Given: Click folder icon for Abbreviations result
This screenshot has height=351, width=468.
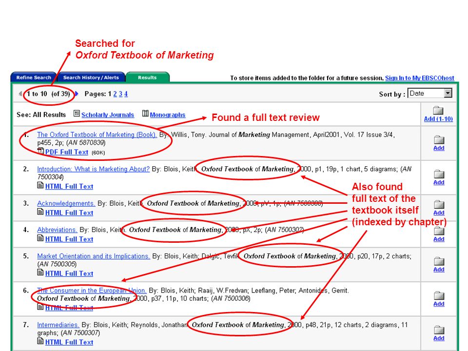Looking at the screenshot, I should pos(439,231).
